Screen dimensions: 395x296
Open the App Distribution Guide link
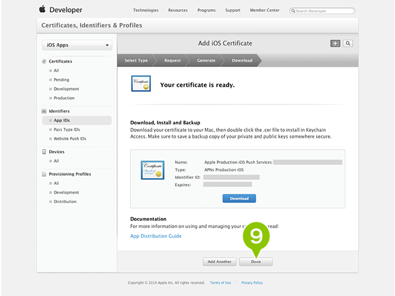point(156,236)
